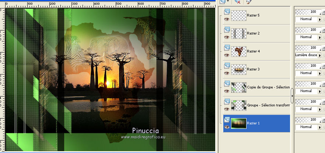
Task: Click the Raster 3 layer thumbnail
Action: tap(238, 69)
